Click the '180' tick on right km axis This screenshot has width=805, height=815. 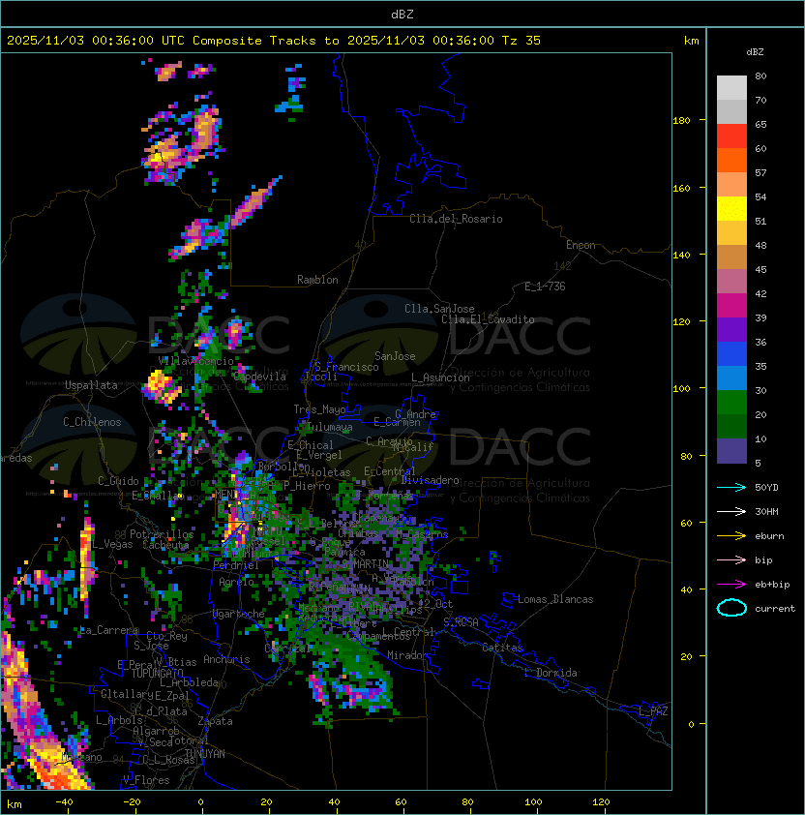(681, 121)
